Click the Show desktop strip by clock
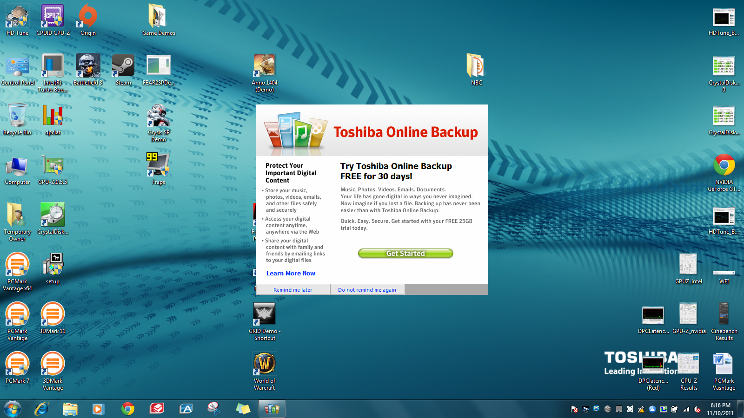The image size is (744, 418). pos(741,409)
